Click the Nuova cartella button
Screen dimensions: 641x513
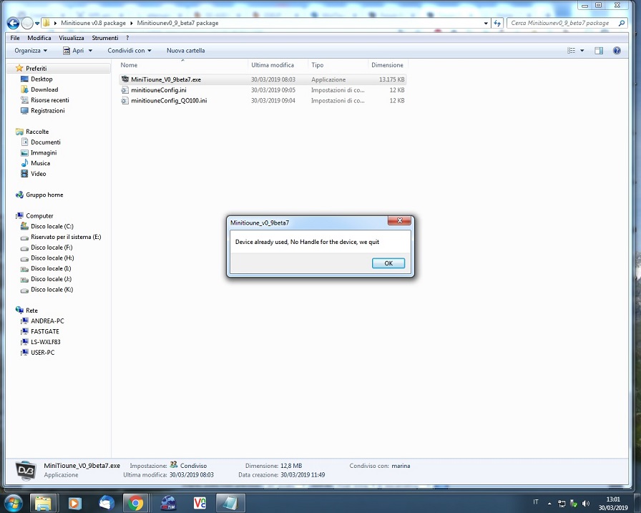185,51
